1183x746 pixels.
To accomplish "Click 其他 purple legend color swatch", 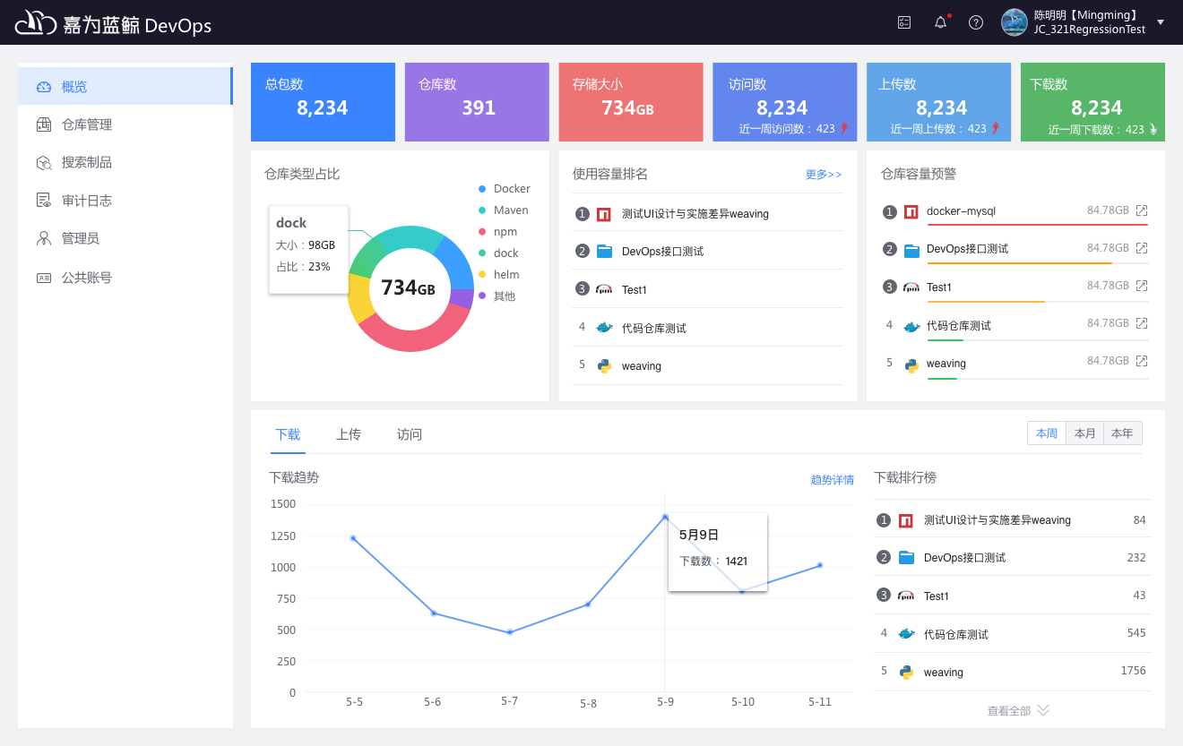I will pyautogui.click(x=482, y=296).
